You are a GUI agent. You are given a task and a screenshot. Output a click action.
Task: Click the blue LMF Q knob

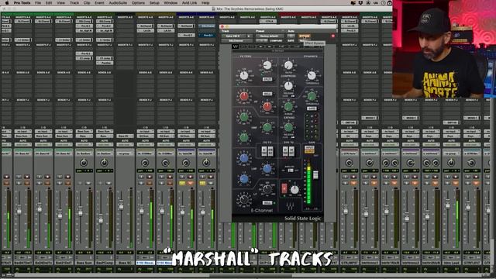(244, 179)
